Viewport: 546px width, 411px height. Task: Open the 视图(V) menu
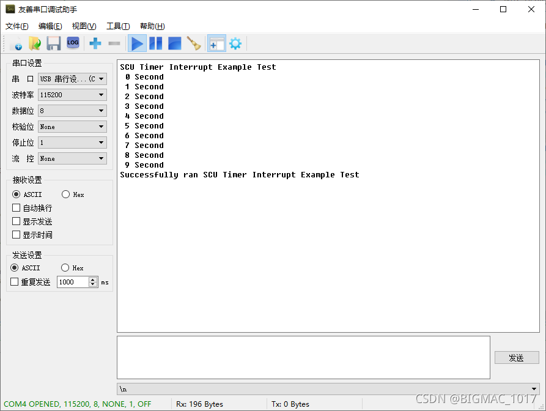84,26
